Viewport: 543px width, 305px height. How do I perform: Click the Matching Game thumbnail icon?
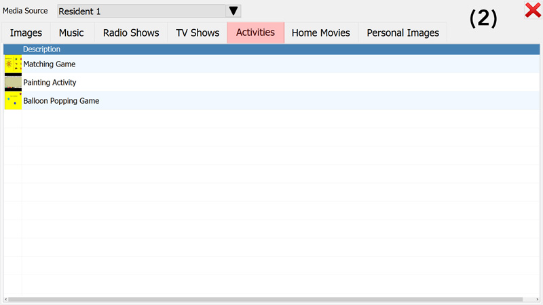[x=13, y=64]
